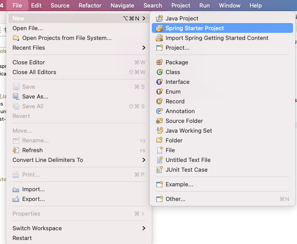Expand the Switch Workspace submenu chevron

[x=144, y=228]
